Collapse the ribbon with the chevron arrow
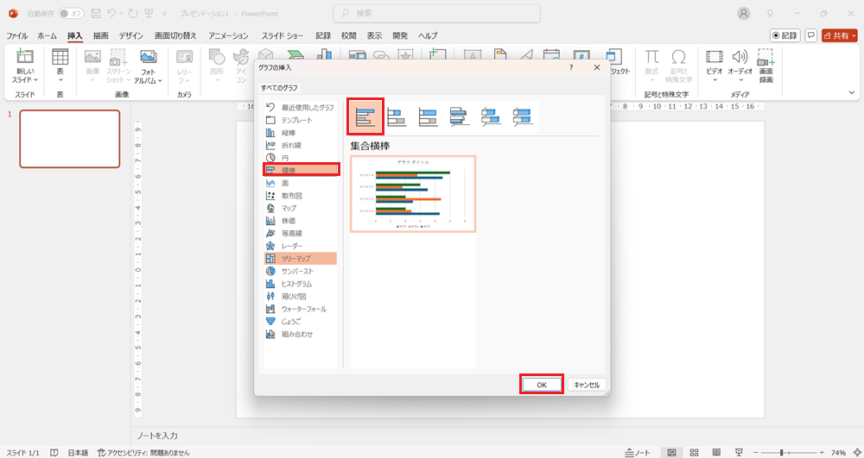 pyautogui.click(x=851, y=94)
